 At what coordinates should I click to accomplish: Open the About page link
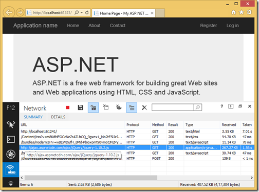(95, 26)
